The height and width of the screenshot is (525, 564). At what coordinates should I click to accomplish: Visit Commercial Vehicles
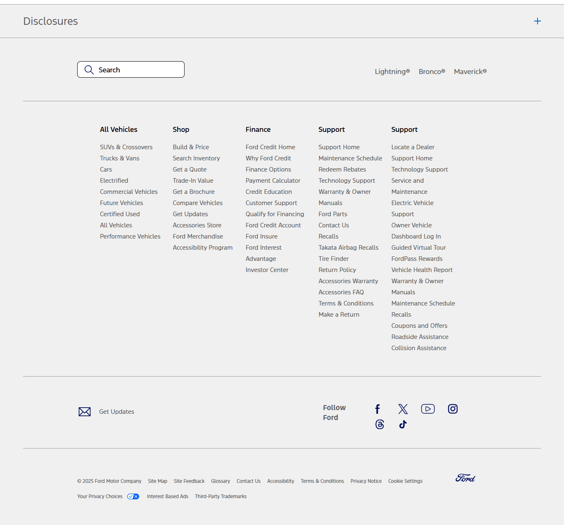point(129,192)
